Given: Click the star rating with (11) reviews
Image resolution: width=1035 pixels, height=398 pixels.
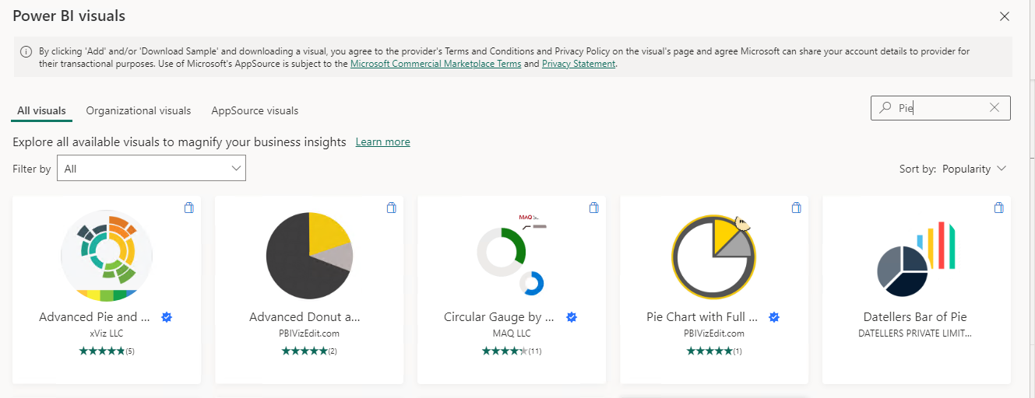Looking at the screenshot, I should pos(512,351).
